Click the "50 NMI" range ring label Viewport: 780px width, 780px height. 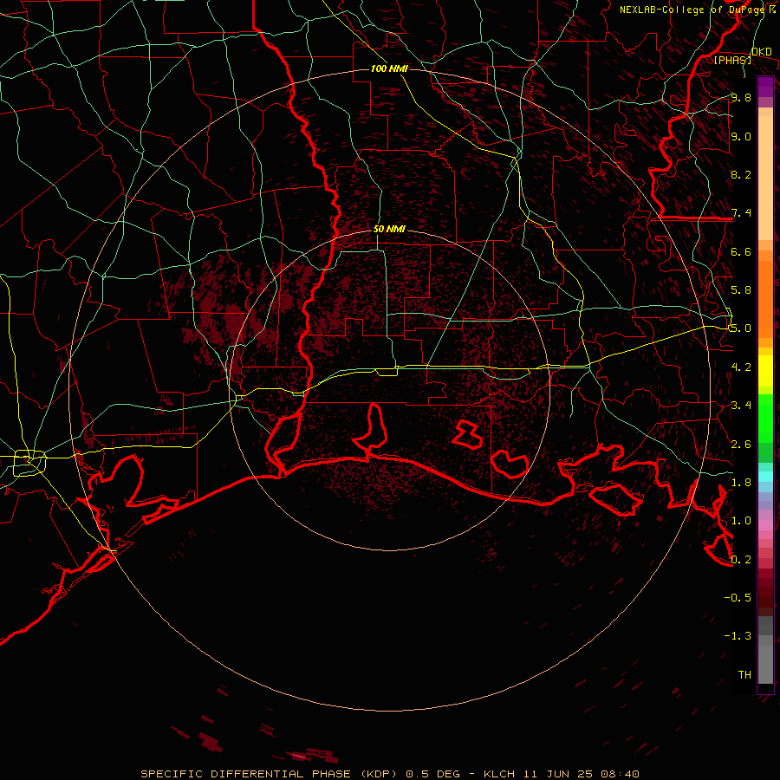pyautogui.click(x=389, y=229)
